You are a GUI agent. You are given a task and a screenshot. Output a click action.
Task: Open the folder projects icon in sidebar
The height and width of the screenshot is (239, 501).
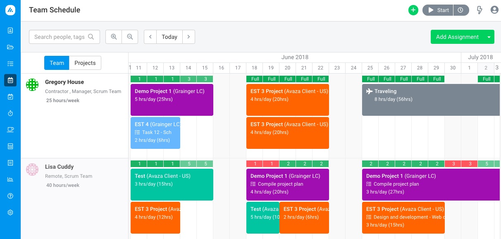pos(10,47)
